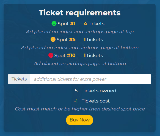The width and height of the screenshot is (160, 136).
Task: Select the Spot #5 label
Action: pyautogui.click(x=66, y=40)
